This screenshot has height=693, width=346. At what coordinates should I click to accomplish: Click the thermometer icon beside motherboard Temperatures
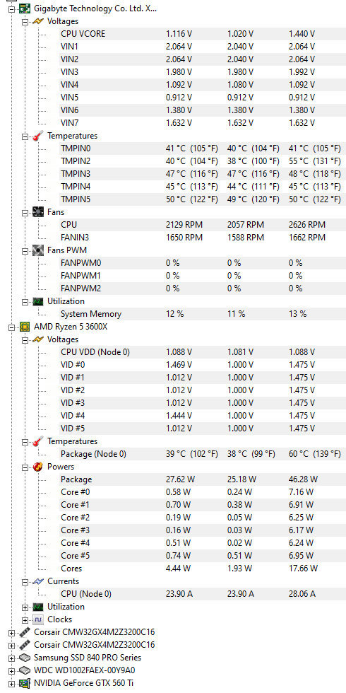click(38, 136)
